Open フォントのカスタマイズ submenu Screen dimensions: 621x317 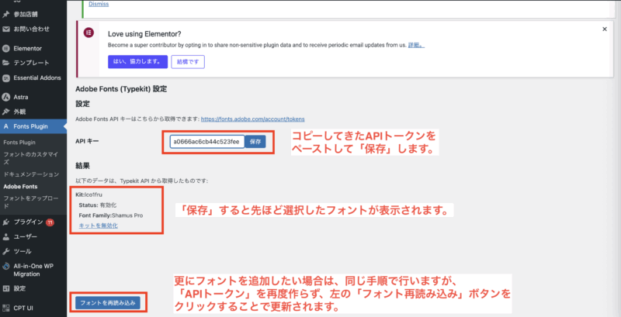click(x=31, y=158)
